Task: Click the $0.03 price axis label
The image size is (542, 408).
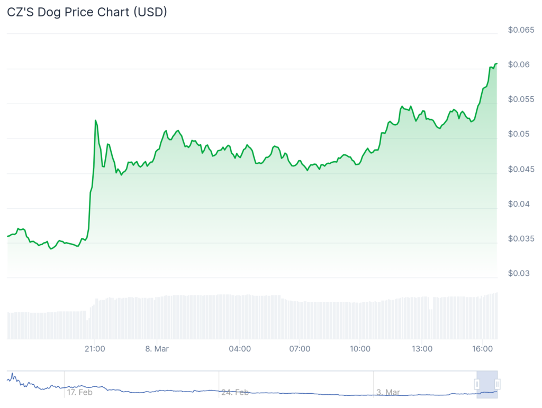Action: click(519, 273)
